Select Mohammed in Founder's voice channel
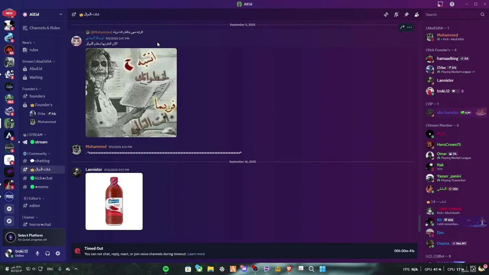 (46, 122)
